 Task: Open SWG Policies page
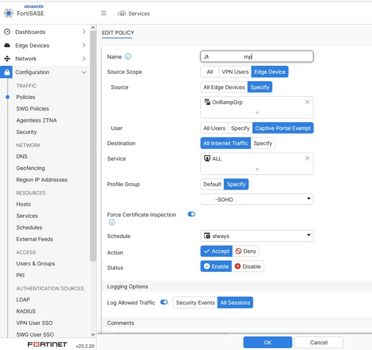point(33,108)
